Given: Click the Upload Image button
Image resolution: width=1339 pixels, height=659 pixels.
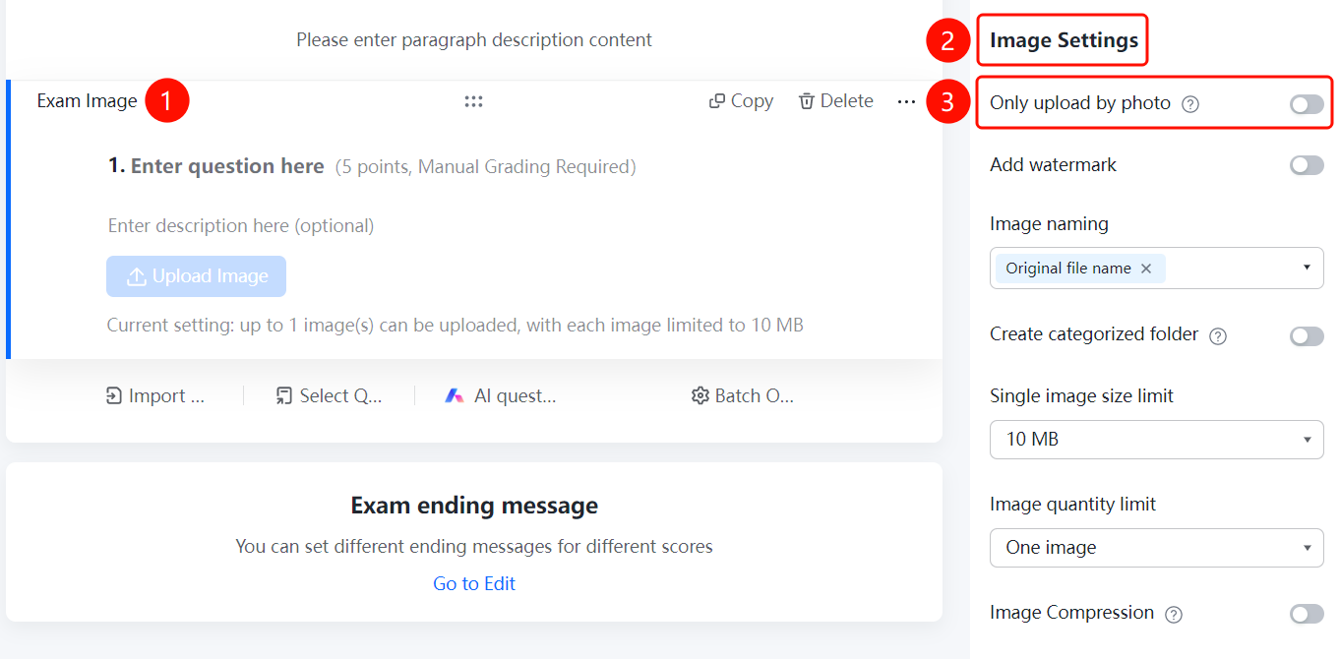Looking at the screenshot, I should [x=196, y=276].
